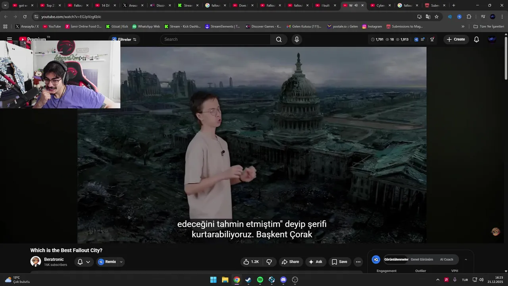
Task: Switch to AI Coach in vidIQ panel
Action: click(446, 259)
